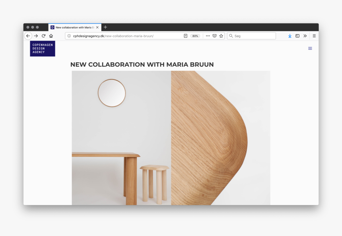Click the search magnifier icon

pos(231,36)
